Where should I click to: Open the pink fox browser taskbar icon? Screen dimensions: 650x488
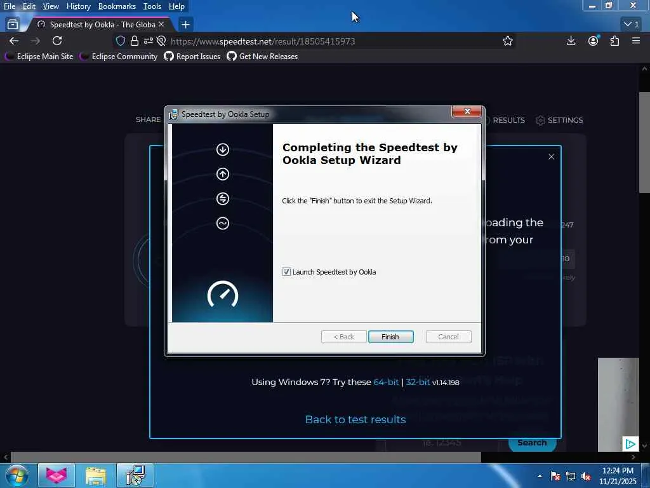pos(56,475)
